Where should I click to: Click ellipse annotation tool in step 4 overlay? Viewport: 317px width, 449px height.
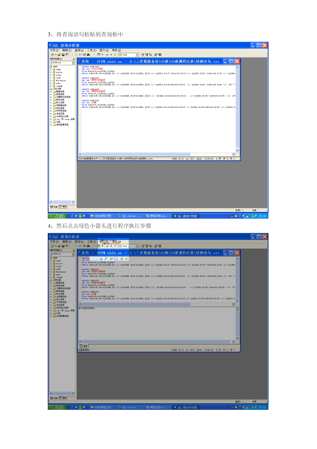tap(97, 259)
